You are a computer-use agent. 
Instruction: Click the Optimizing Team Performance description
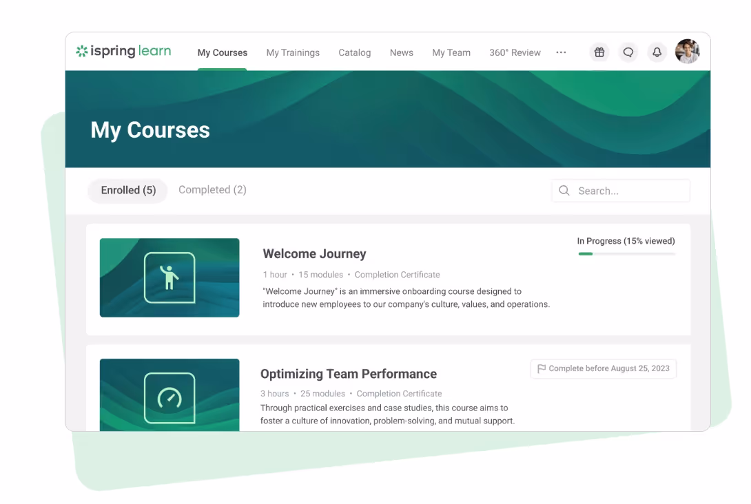(387, 414)
